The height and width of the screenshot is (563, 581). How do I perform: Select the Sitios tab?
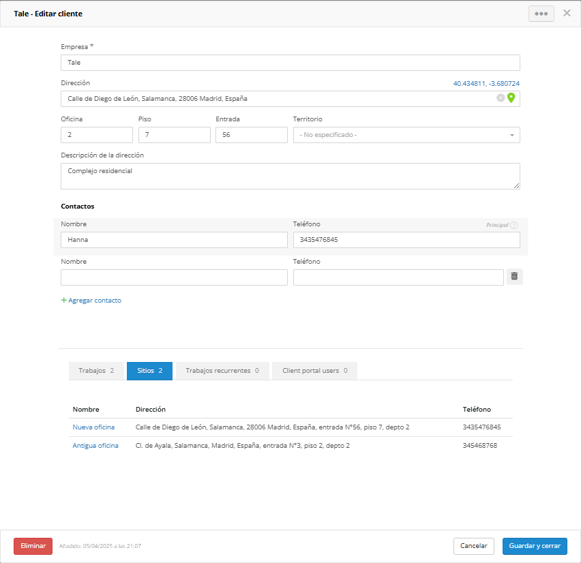tap(150, 371)
